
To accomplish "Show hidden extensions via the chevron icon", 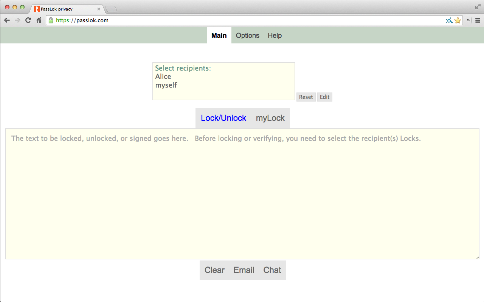I will click(x=468, y=20).
